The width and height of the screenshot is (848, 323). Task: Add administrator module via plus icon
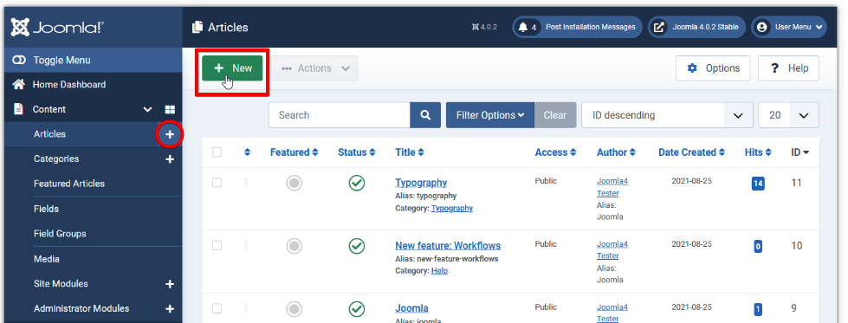point(170,309)
